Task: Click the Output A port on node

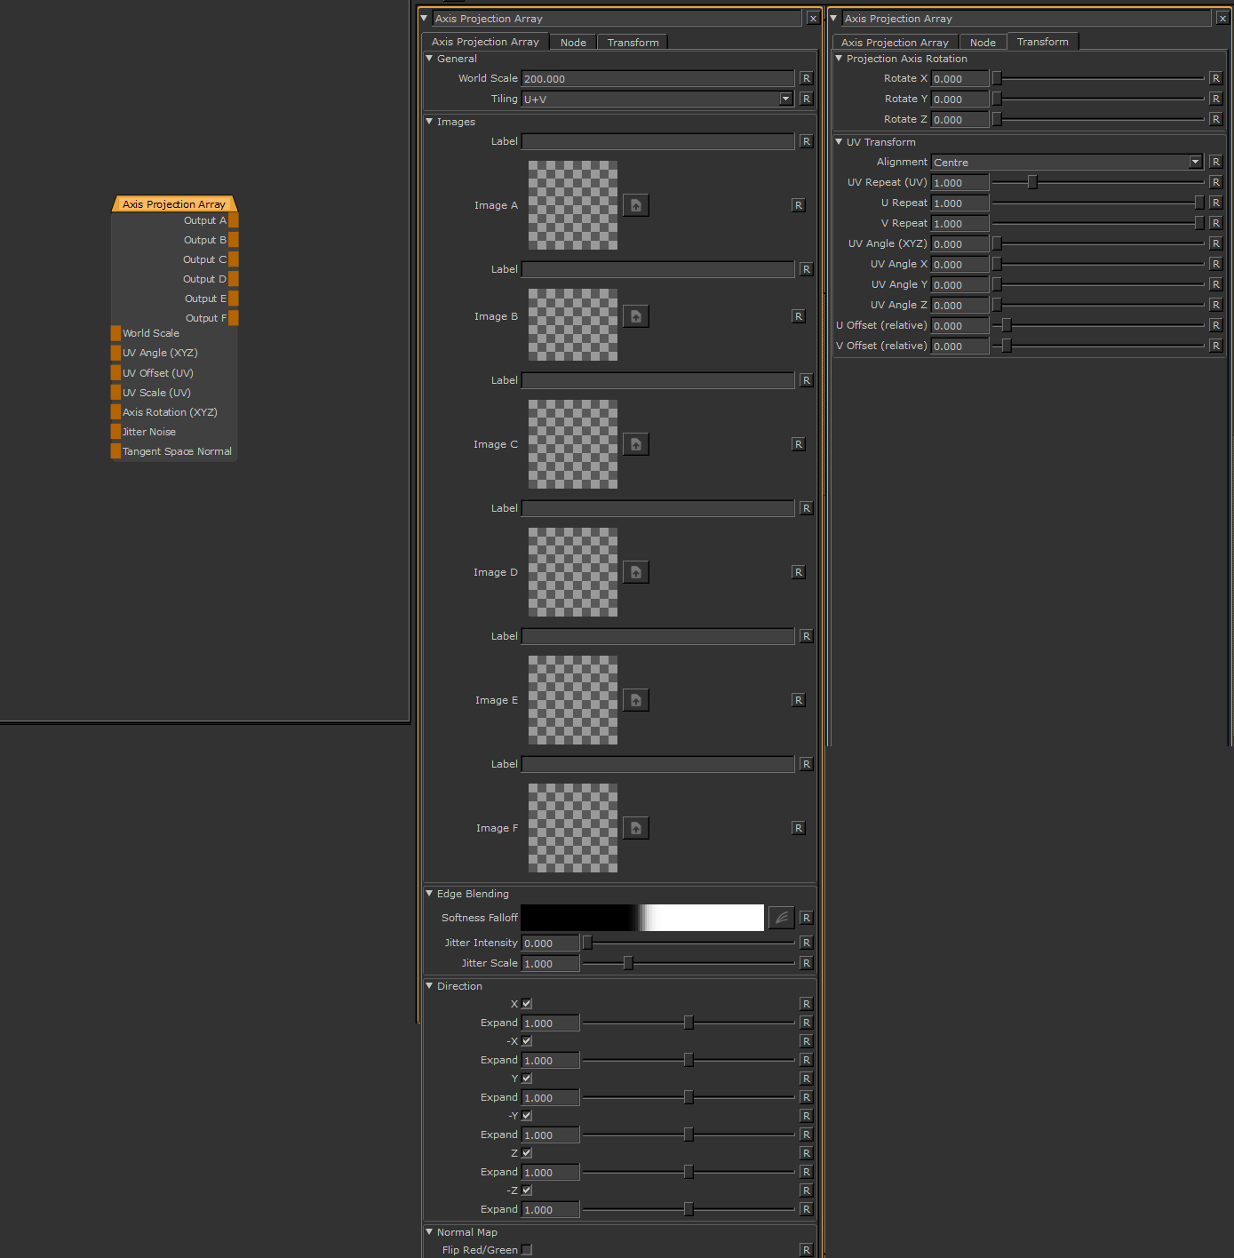Action: pyautogui.click(x=233, y=220)
